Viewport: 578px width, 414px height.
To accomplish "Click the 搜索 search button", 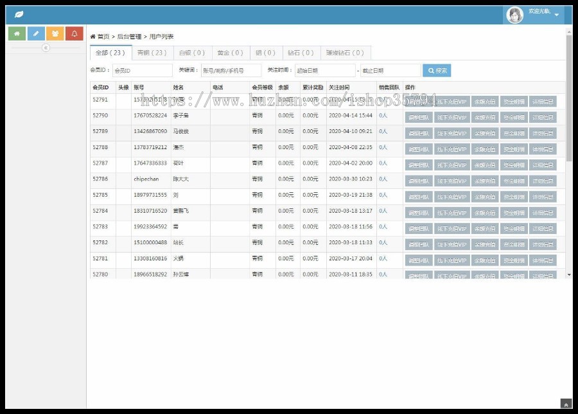I will [437, 71].
